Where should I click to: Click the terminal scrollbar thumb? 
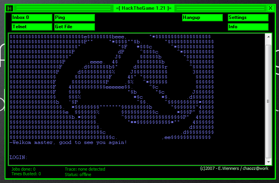pyautogui.click(x=269, y=101)
